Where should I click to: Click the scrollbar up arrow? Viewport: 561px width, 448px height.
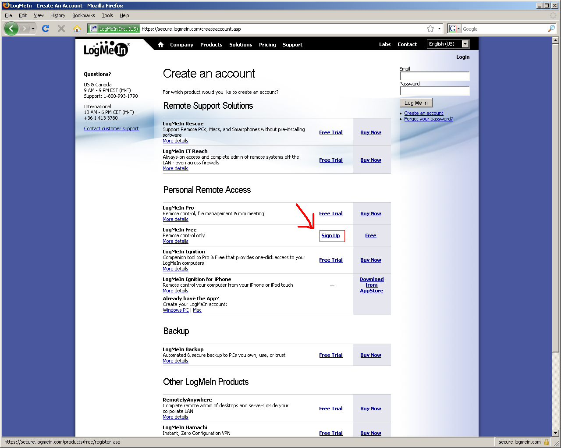[555, 40]
